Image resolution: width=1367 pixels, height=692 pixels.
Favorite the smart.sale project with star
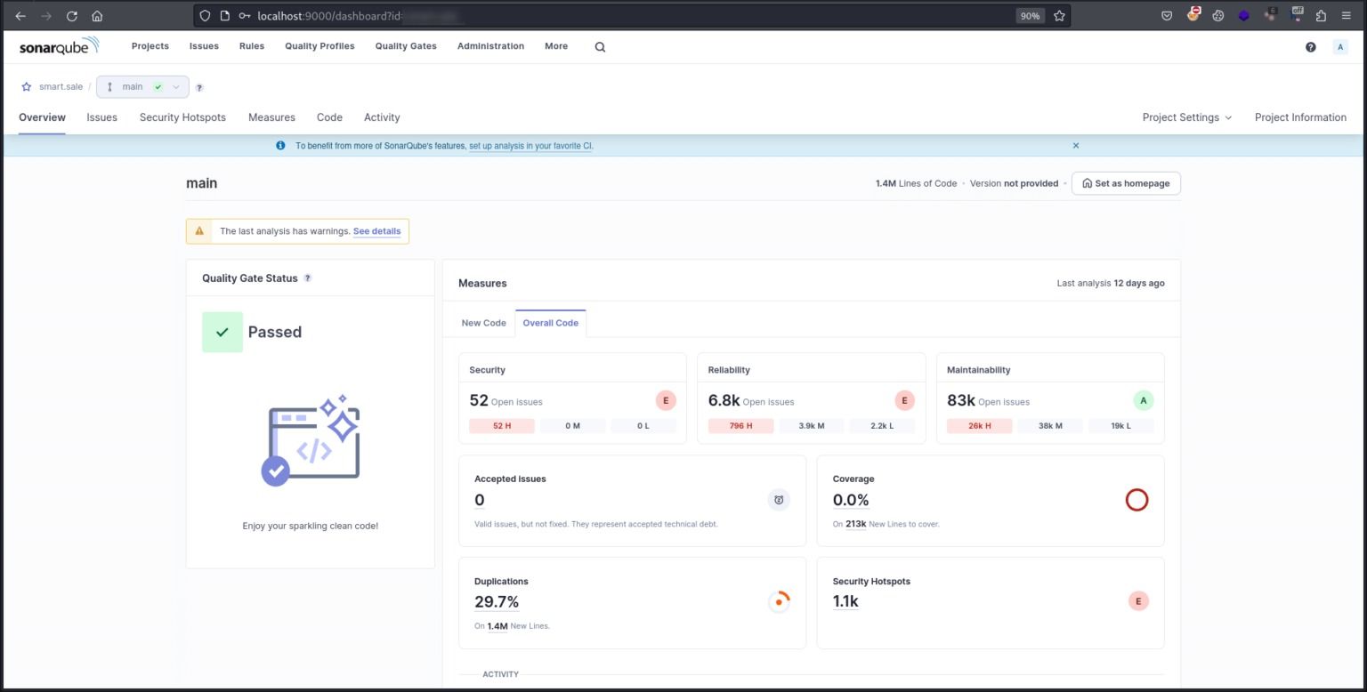(x=27, y=87)
